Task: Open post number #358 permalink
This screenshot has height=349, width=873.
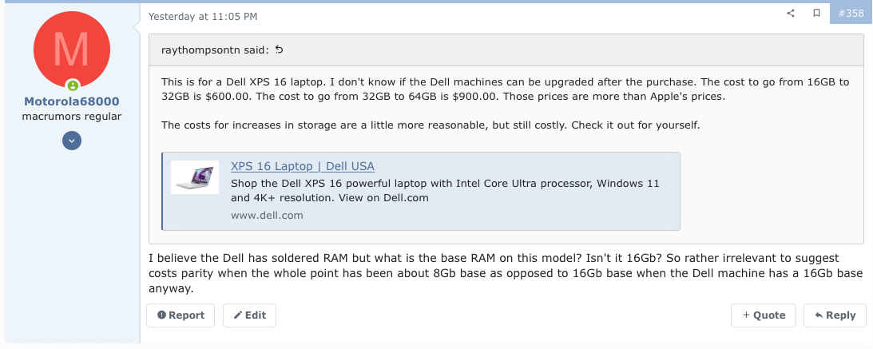Action: coord(851,14)
